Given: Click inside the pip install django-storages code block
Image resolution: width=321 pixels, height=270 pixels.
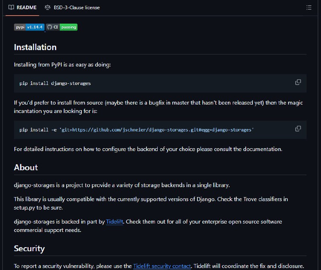Looking at the screenshot, I should tap(160, 83).
